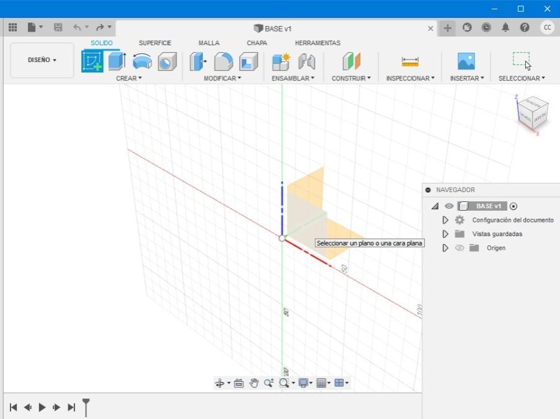Open the notifications bell
Viewport: 560px width, 419px height.
pos(505,27)
